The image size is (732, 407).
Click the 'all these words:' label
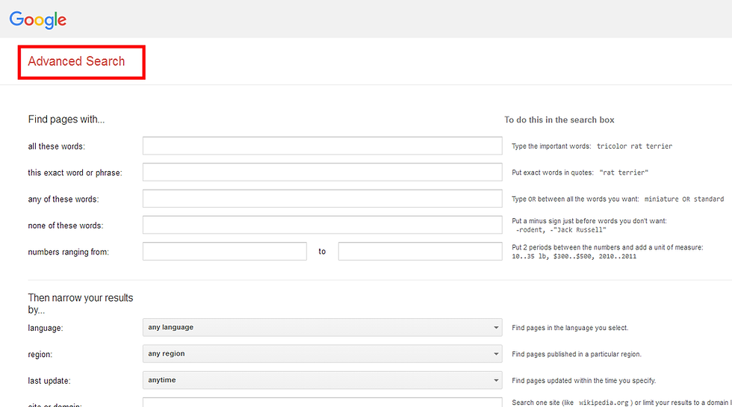point(57,146)
